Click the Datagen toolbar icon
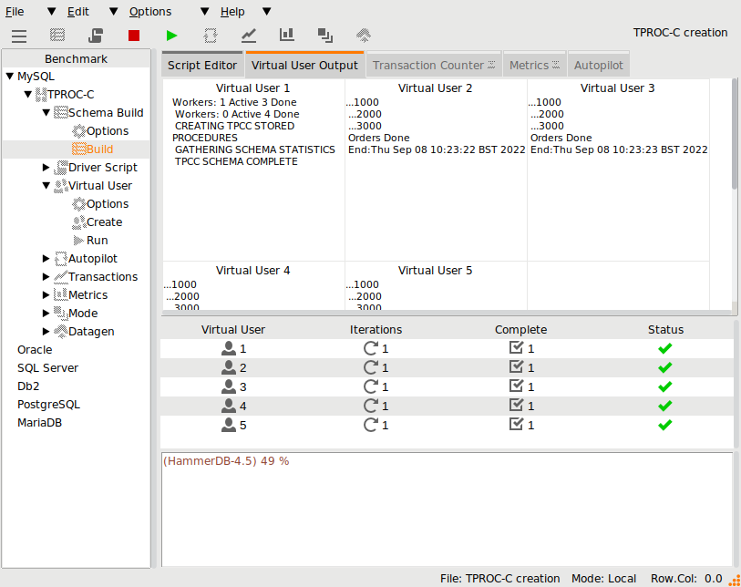 (364, 36)
